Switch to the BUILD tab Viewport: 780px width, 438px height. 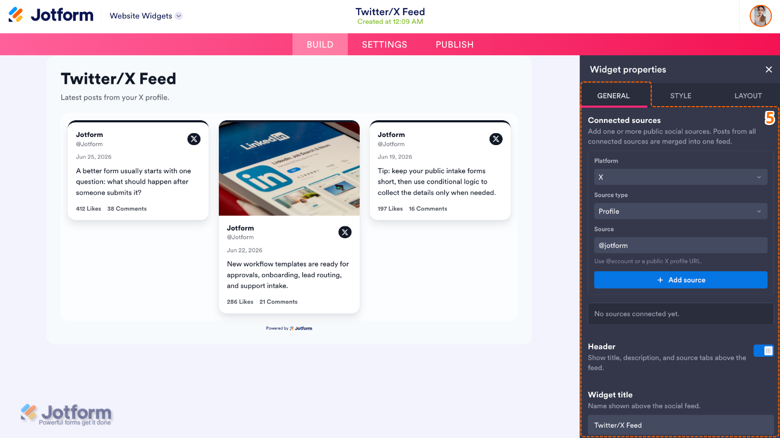[x=320, y=44]
